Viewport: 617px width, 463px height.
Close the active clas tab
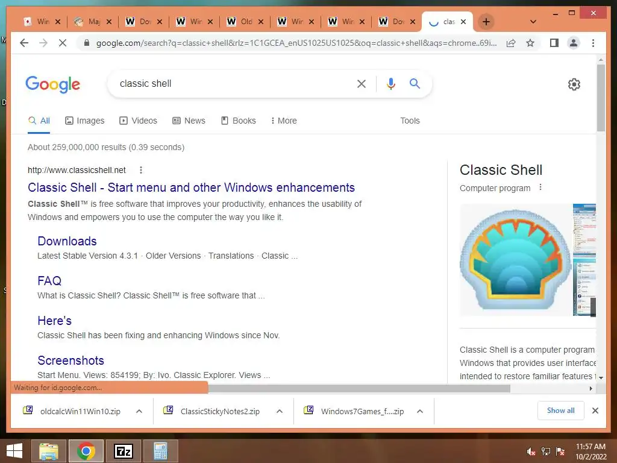[x=463, y=22]
